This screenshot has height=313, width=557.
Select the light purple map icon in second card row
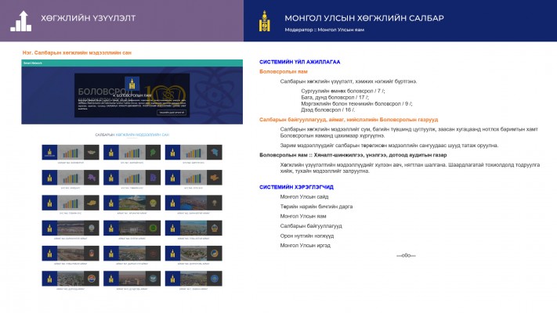click(x=90, y=179)
